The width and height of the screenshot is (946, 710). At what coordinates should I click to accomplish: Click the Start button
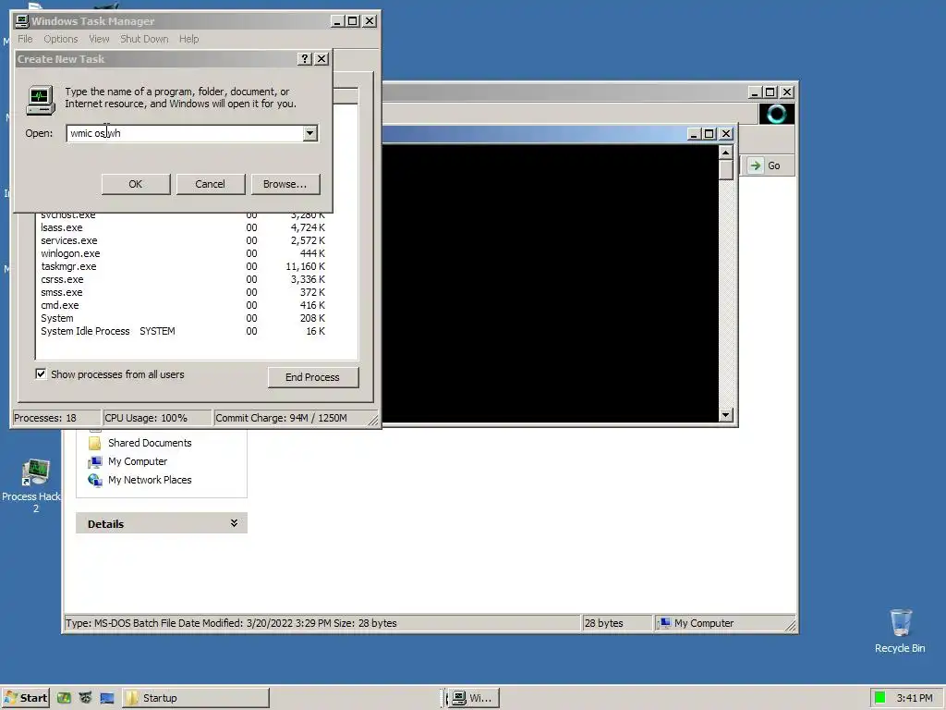[x=25, y=698]
